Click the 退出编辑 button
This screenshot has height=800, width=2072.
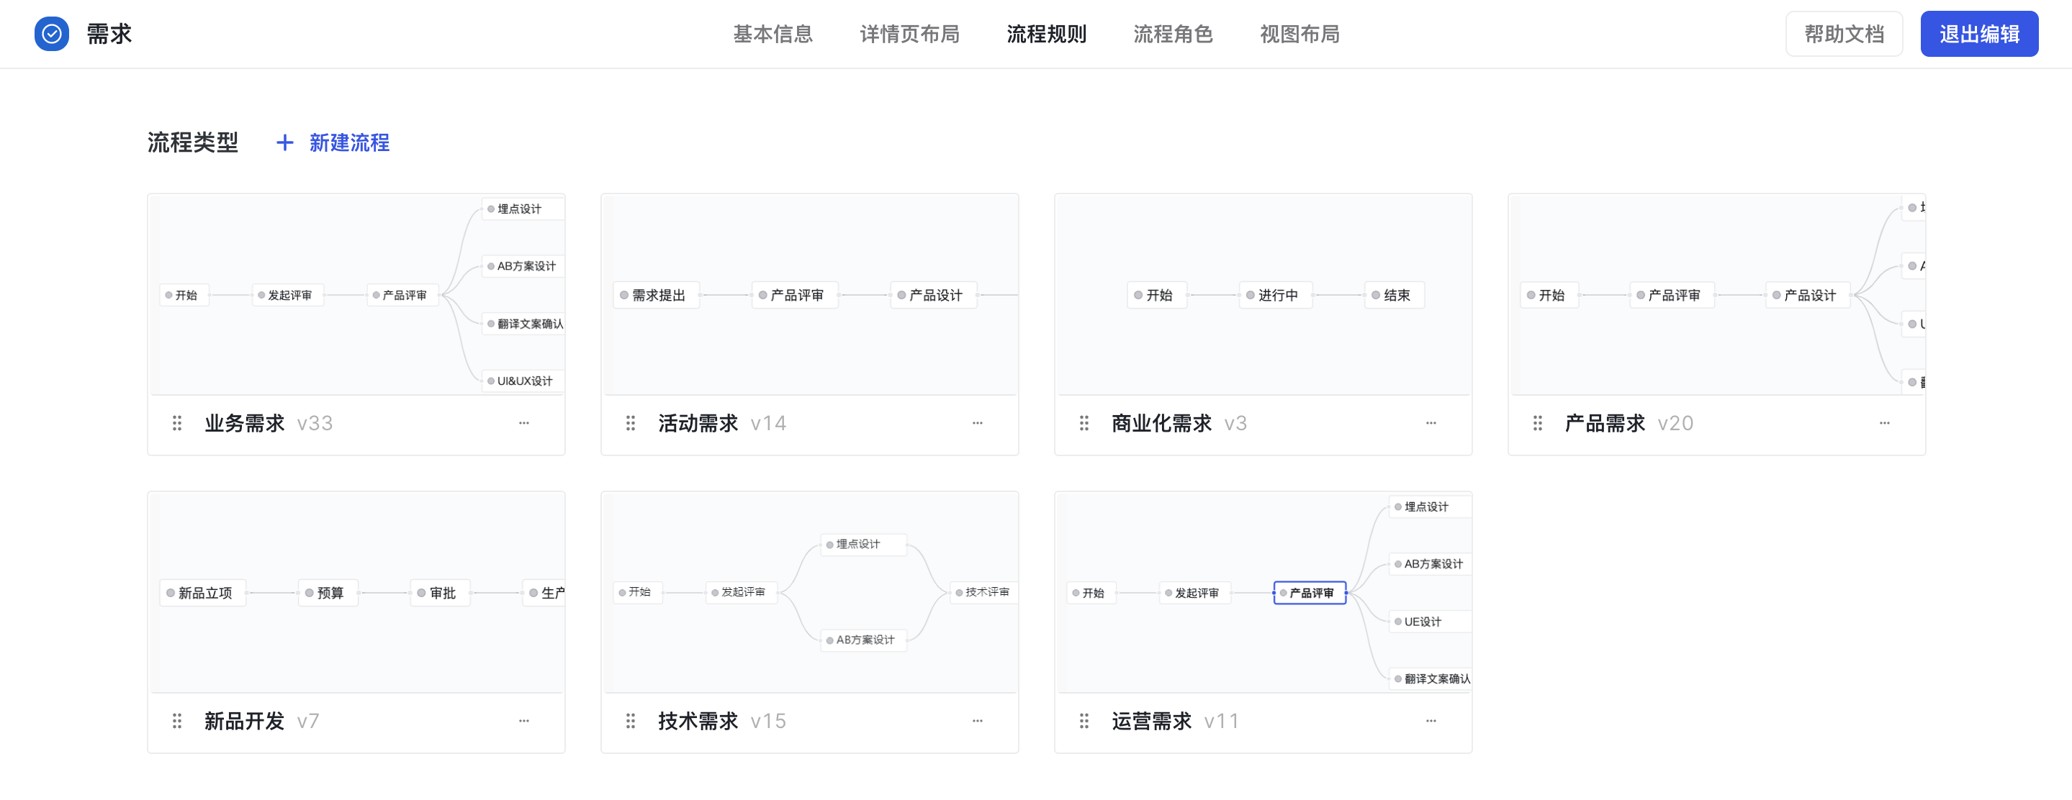(1978, 34)
